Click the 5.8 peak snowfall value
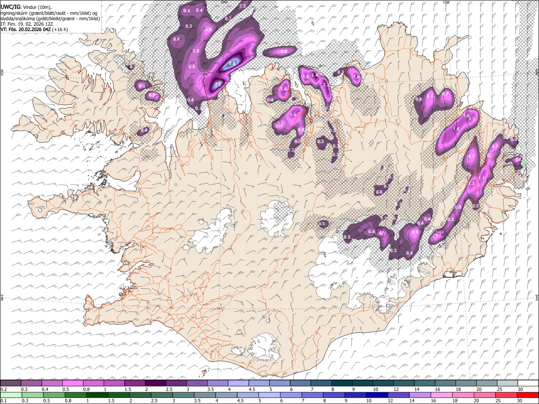Image resolution: width=539 pixels, height=404 pixels. 232,64
